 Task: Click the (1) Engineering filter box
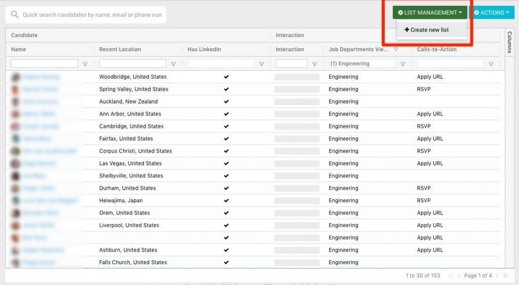click(x=362, y=63)
